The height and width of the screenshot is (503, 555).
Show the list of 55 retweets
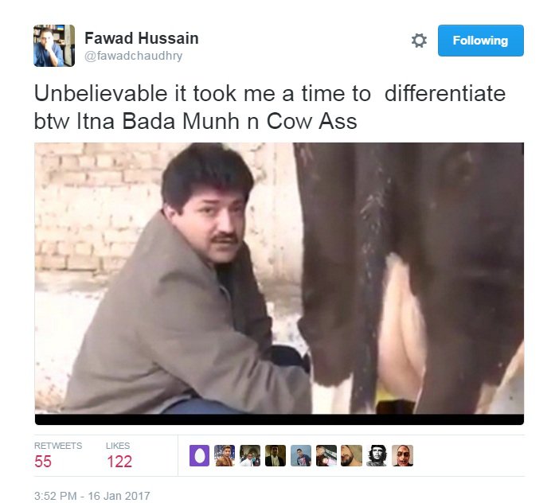point(58,455)
